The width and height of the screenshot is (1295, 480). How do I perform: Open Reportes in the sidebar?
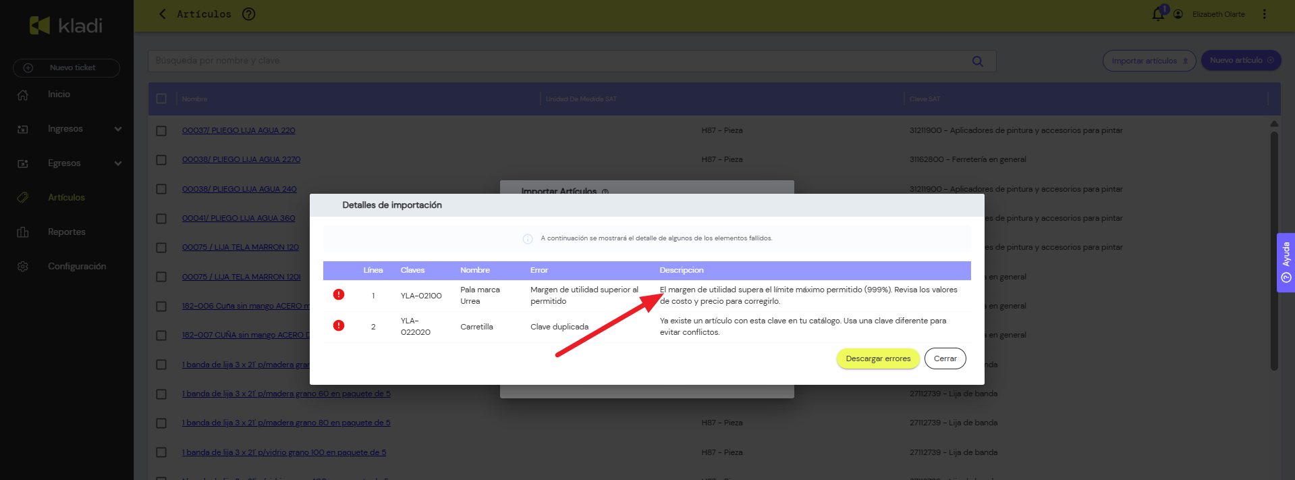67,232
